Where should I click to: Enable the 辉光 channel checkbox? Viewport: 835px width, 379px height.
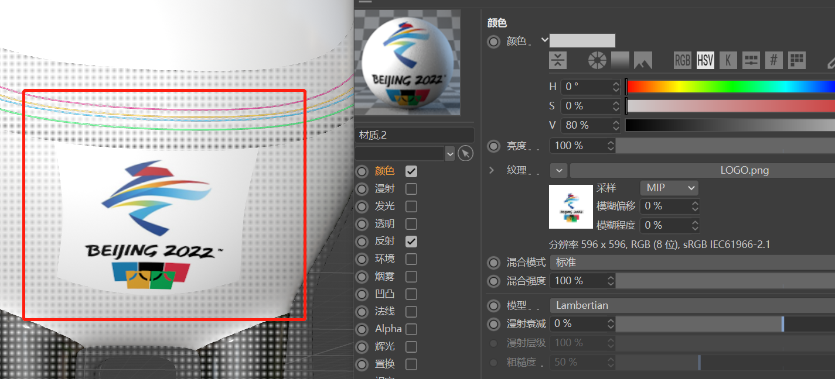pos(411,346)
